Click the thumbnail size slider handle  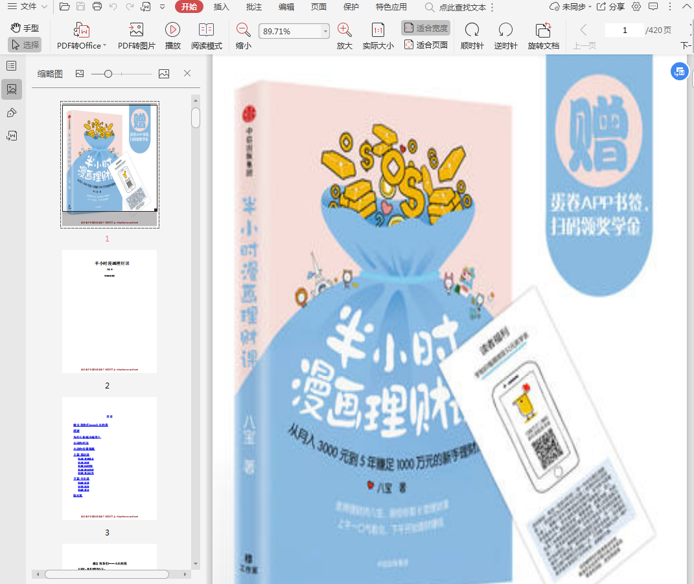click(108, 74)
